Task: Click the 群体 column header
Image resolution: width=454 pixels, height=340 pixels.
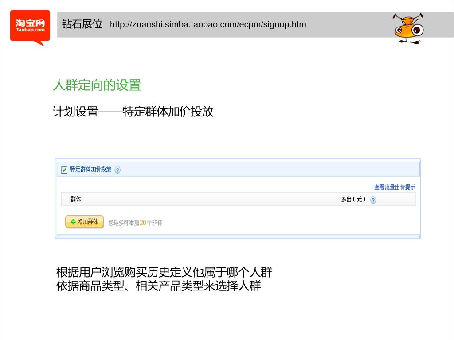Action: pyautogui.click(x=75, y=199)
